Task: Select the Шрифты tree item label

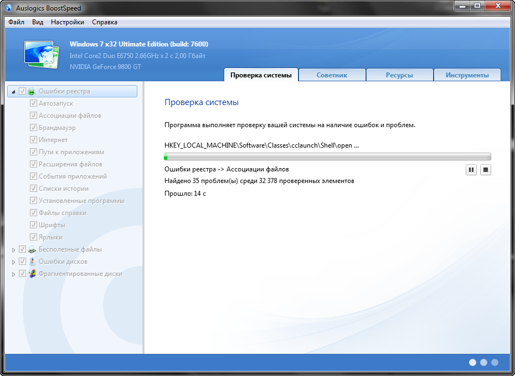Action: tap(52, 224)
